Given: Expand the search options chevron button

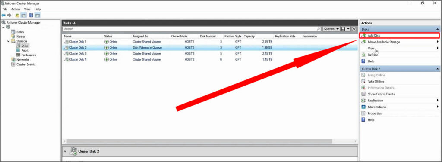Looking at the screenshot, I should coord(354,29).
